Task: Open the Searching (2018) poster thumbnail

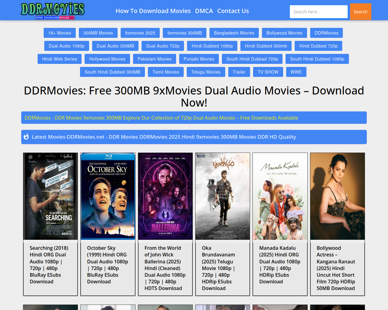Action: pyautogui.click(x=51, y=196)
